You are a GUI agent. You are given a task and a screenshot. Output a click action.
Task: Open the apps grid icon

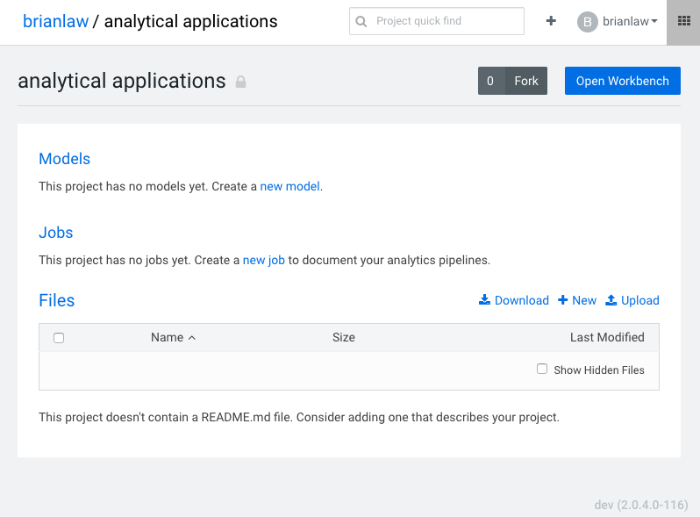click(x=684, y=21)
